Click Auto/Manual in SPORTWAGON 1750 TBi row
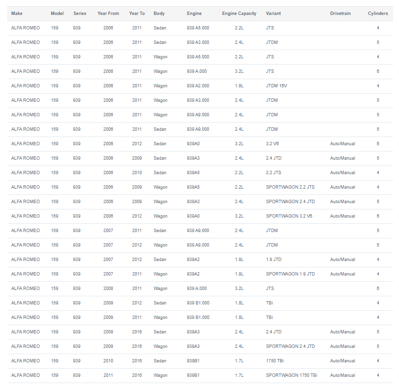The height and width of the screenshot is (386, 399). [x=343, y=375]
